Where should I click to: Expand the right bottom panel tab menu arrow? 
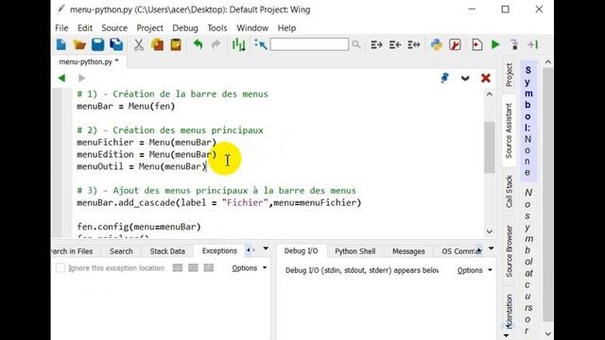(x=491, y=248)
